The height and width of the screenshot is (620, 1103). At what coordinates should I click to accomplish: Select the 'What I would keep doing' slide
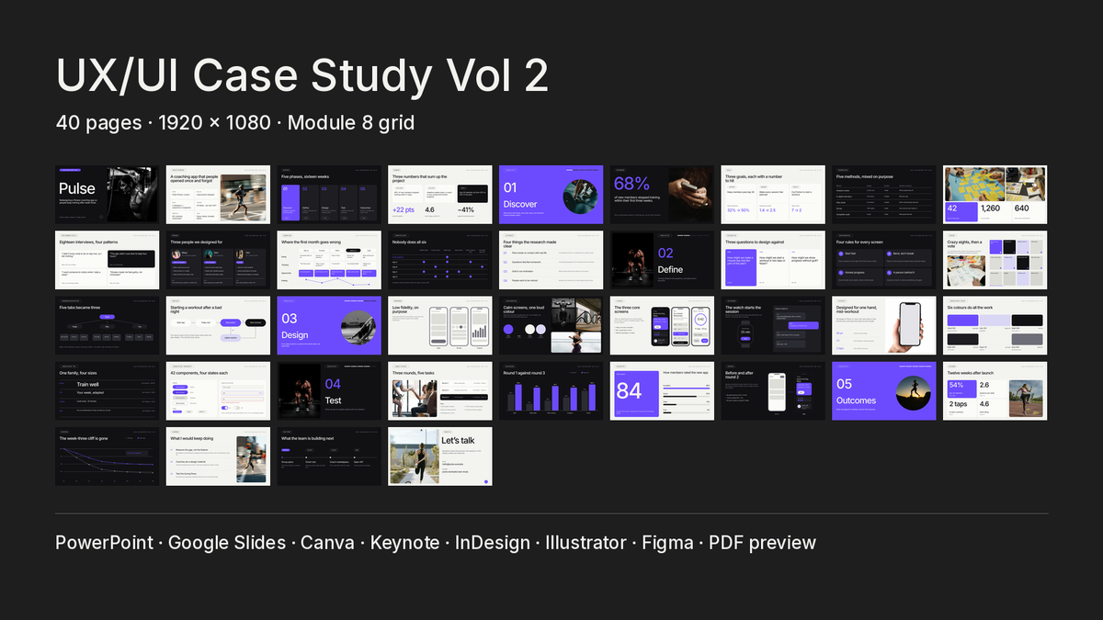(x=218, y=456)
